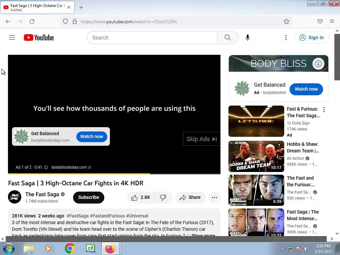Viewport: 340px width, 255px height.
Task: Reload the page with refresh icon
Action: coord(32,21)
